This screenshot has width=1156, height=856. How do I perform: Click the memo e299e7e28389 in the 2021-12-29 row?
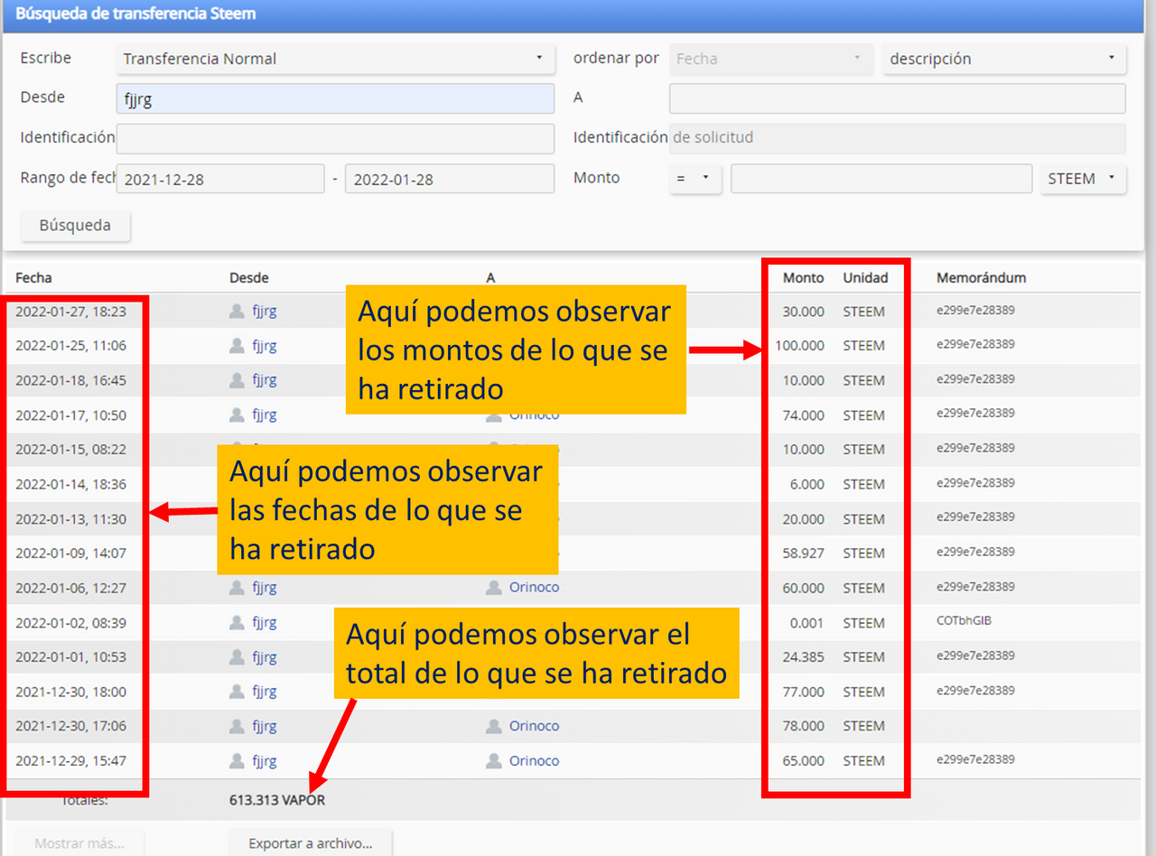pyautogui.click(x=975, y=758)
